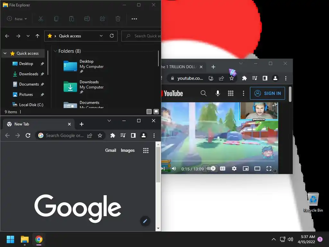Open the New dropdown in File Explorer
Viewport: 329px width, 247px height.
click(x=17, y=19)
